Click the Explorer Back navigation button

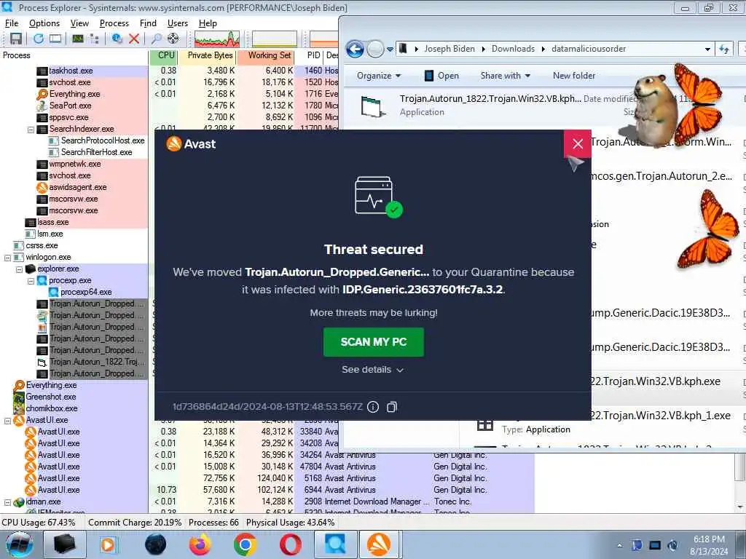tap(355, 49)
